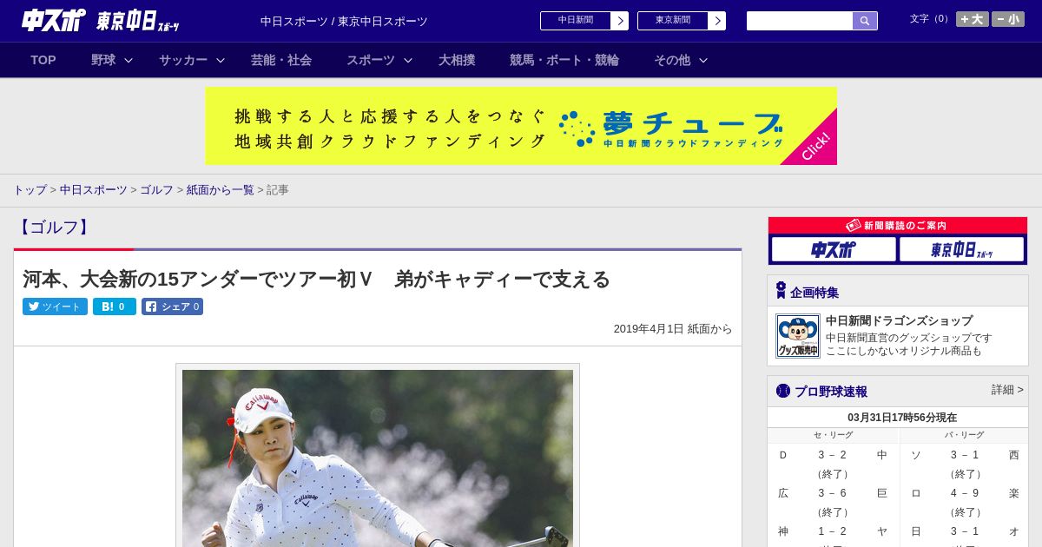The image size is (1042, 547).
Task: Expand the サッカー dropdown chevron
Action: pos(221,60)
